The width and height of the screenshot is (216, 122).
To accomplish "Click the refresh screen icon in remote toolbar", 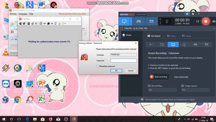I will tap(55, 24).
